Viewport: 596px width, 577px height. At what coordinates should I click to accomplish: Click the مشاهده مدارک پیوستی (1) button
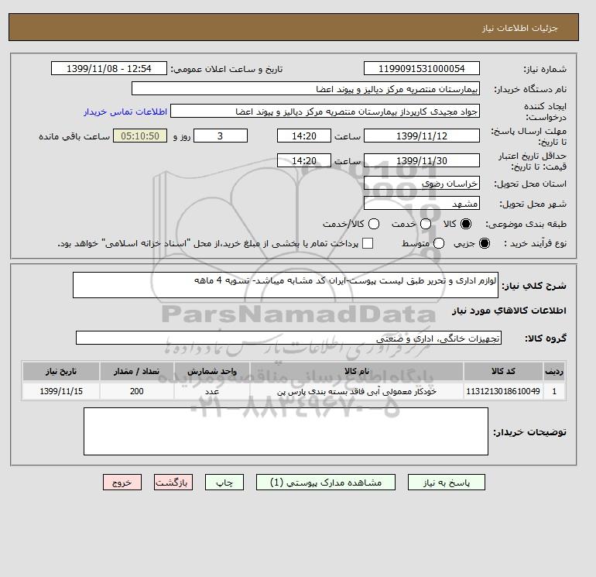[x=326, y=483]
